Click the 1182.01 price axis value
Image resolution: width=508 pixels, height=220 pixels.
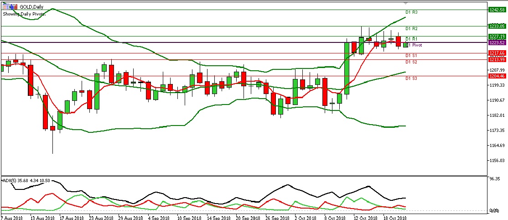498,115
